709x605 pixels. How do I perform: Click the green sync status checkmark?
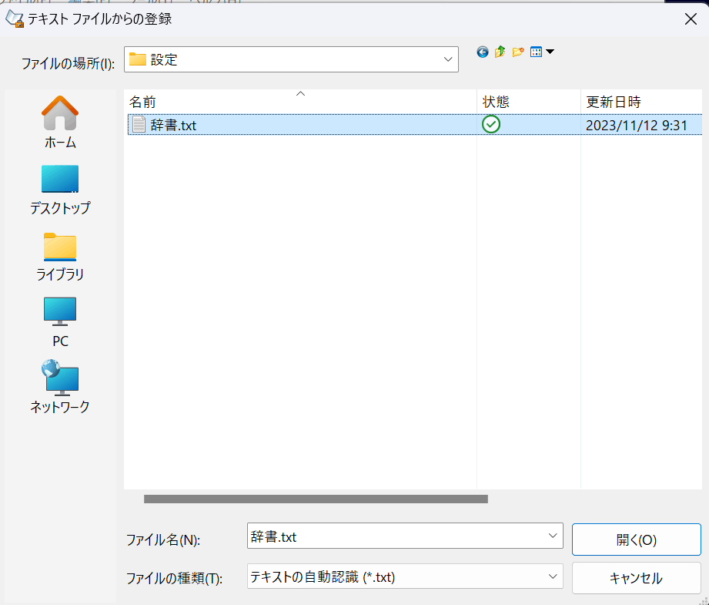pos(491,124)
